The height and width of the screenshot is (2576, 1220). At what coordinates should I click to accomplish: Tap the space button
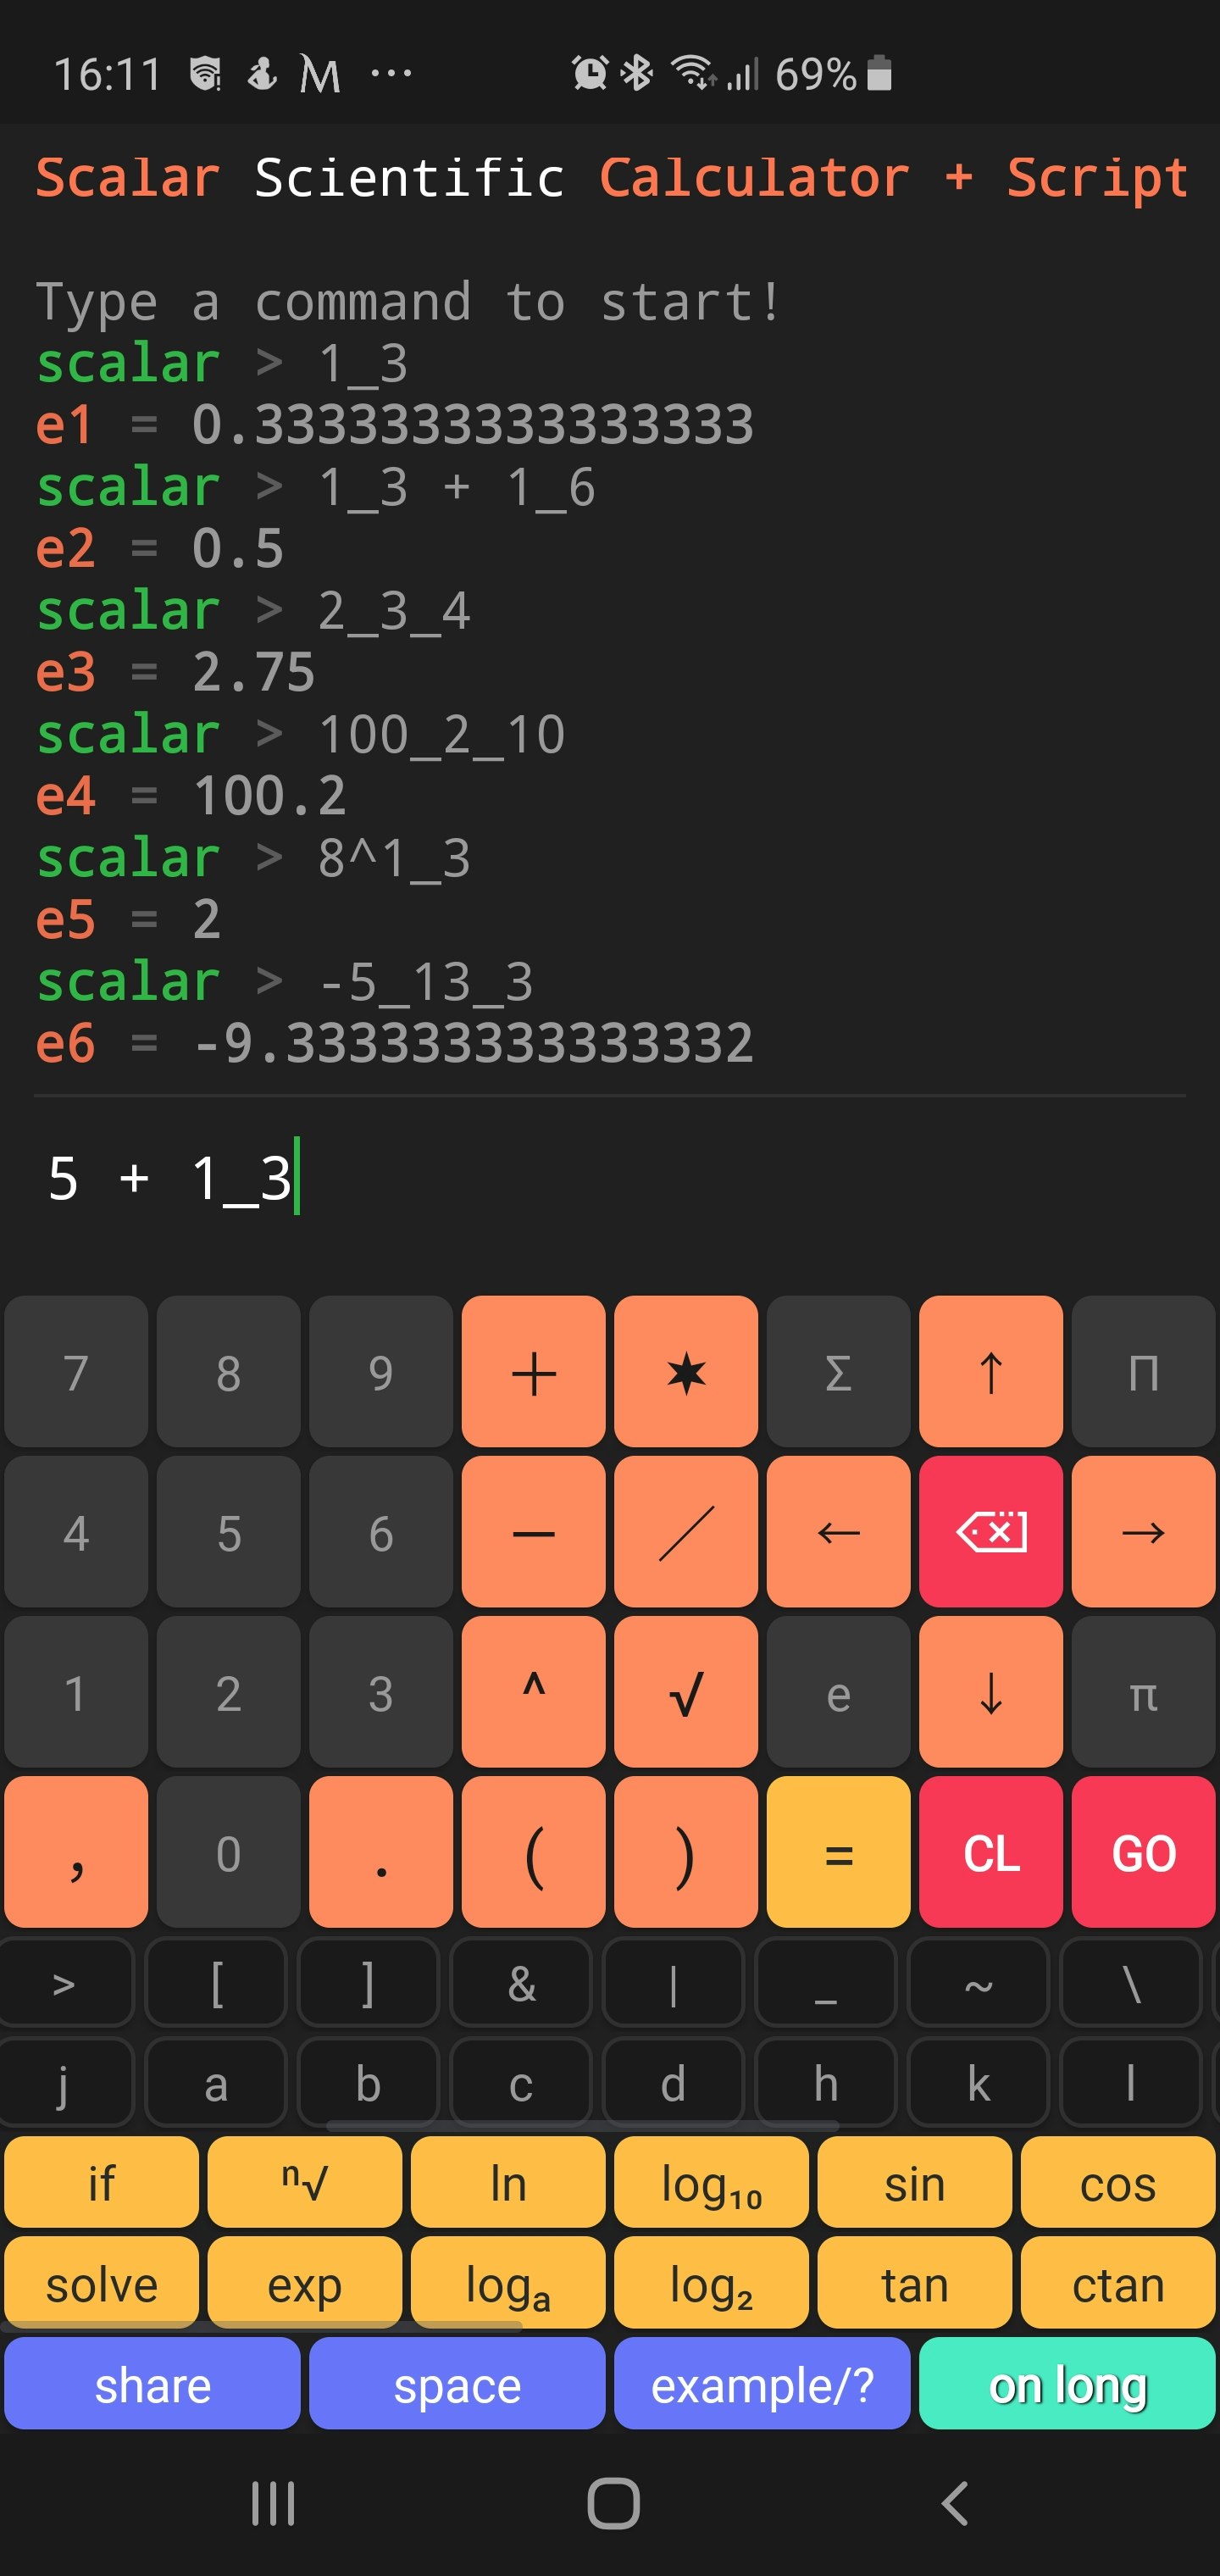tap(457, 2382)
